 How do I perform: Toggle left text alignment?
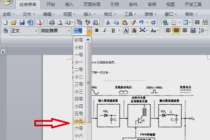[x=168, y=31]
